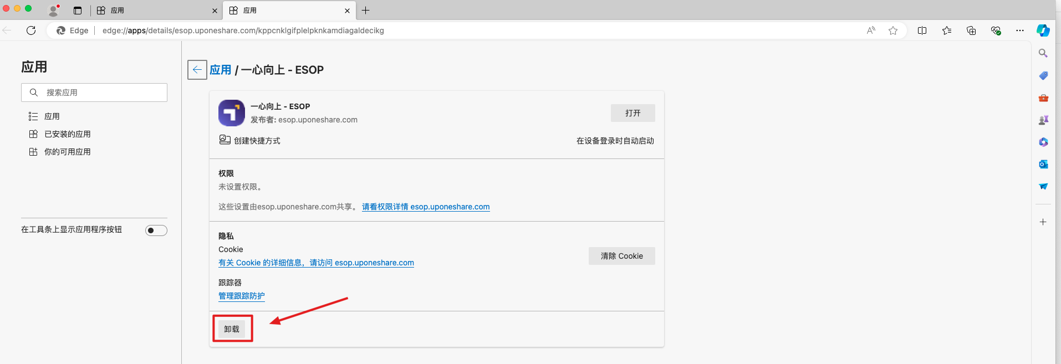Toggle 在工具条上显示应用程序按钮 switch
Image resolution: width=1061 pixels, height=364 pixels.
click(x=156, y=230)
